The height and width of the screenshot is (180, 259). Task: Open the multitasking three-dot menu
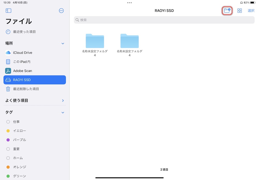point(129,3)
